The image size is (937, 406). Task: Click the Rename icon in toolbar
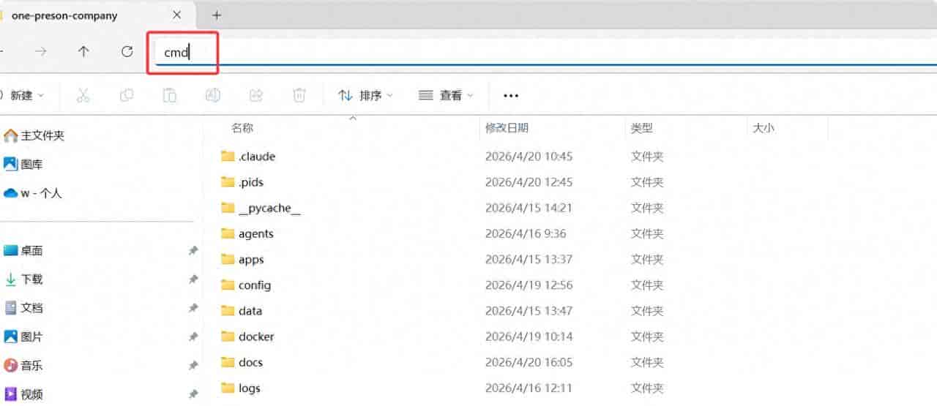[212, 95]
